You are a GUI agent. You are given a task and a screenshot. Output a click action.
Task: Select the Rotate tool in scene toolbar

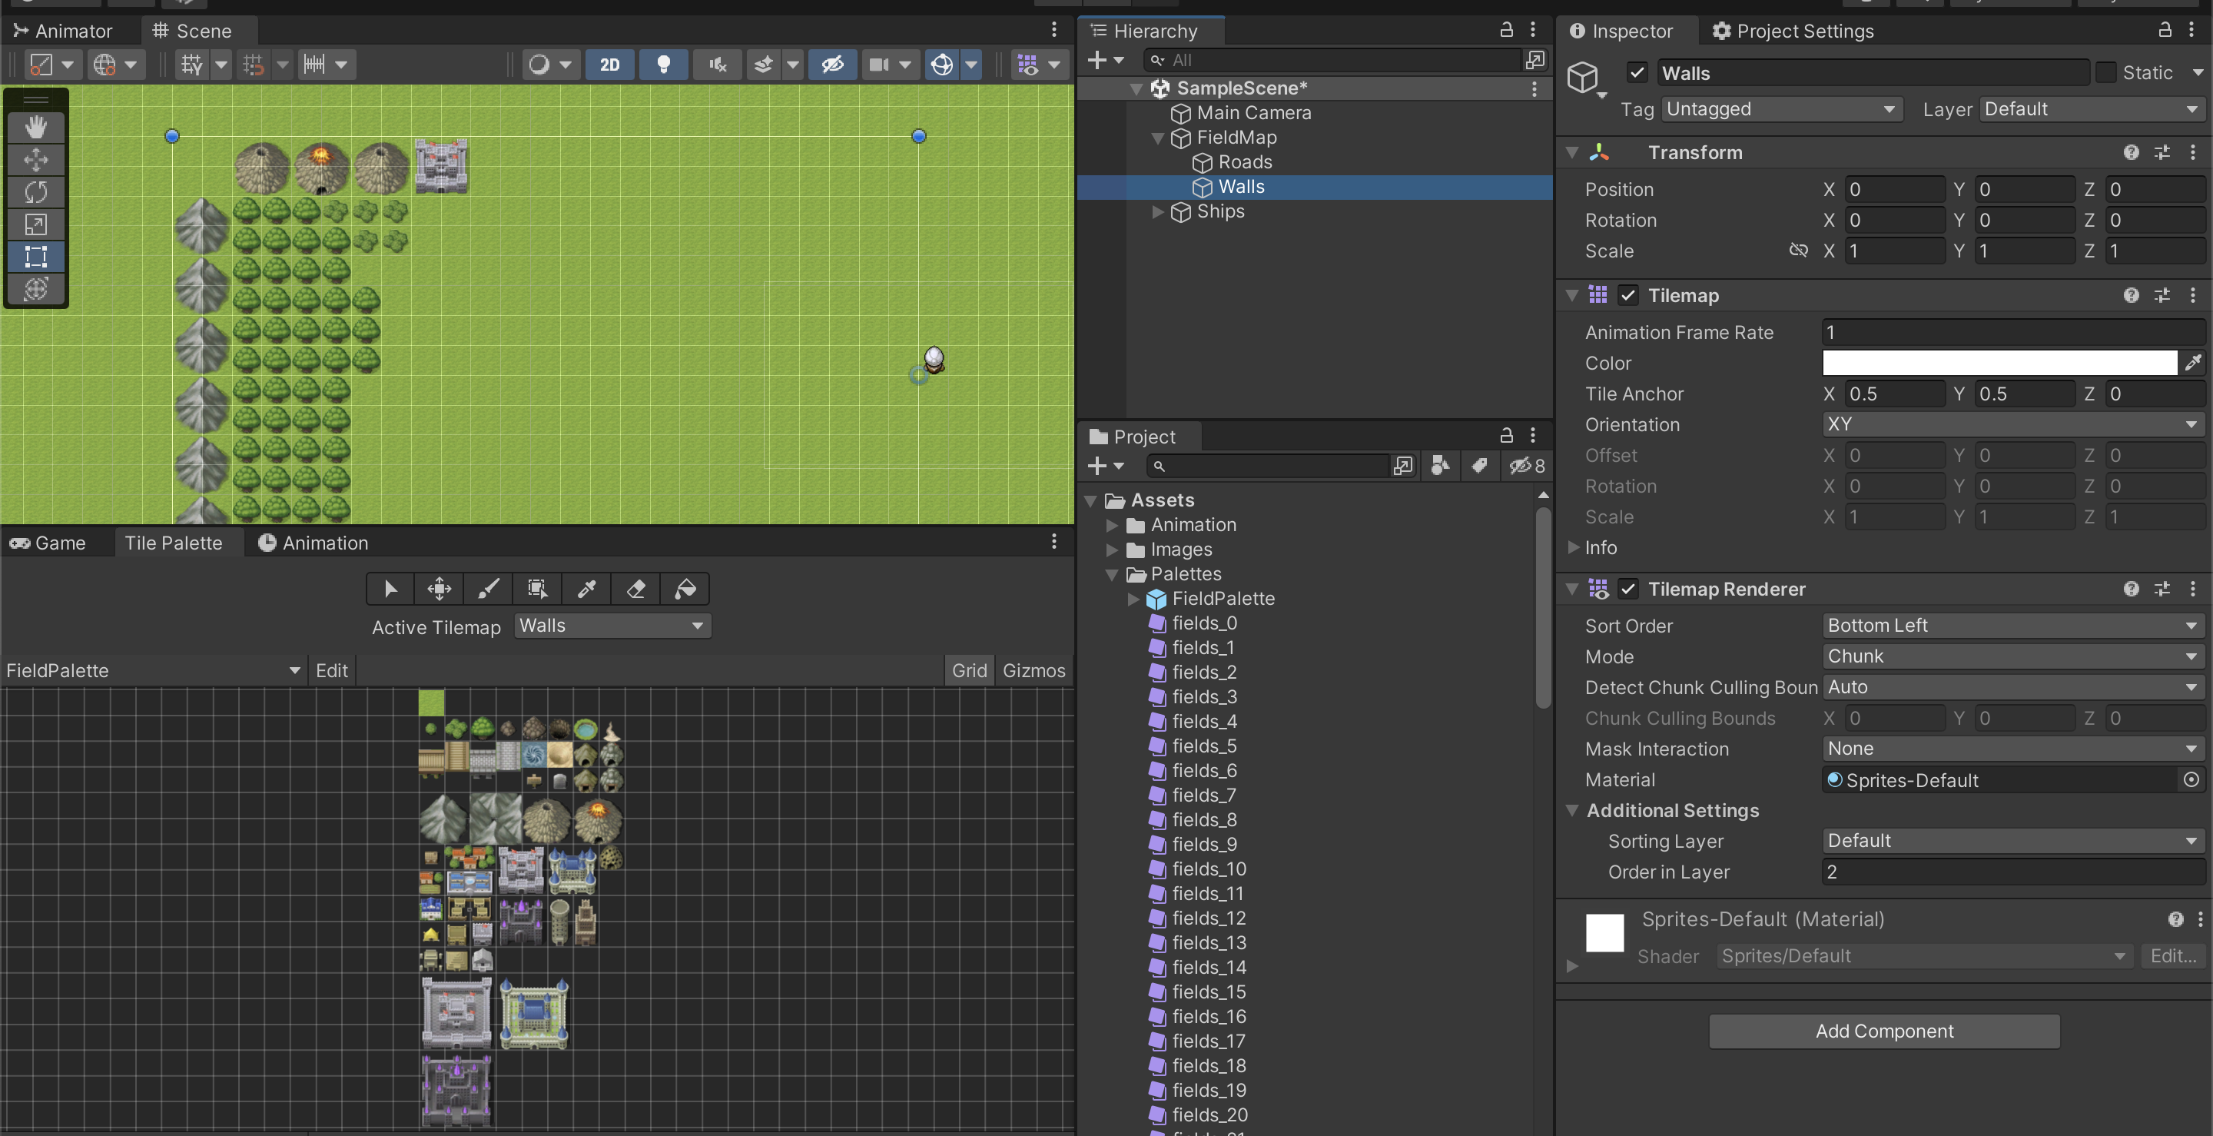click(35, 191)
